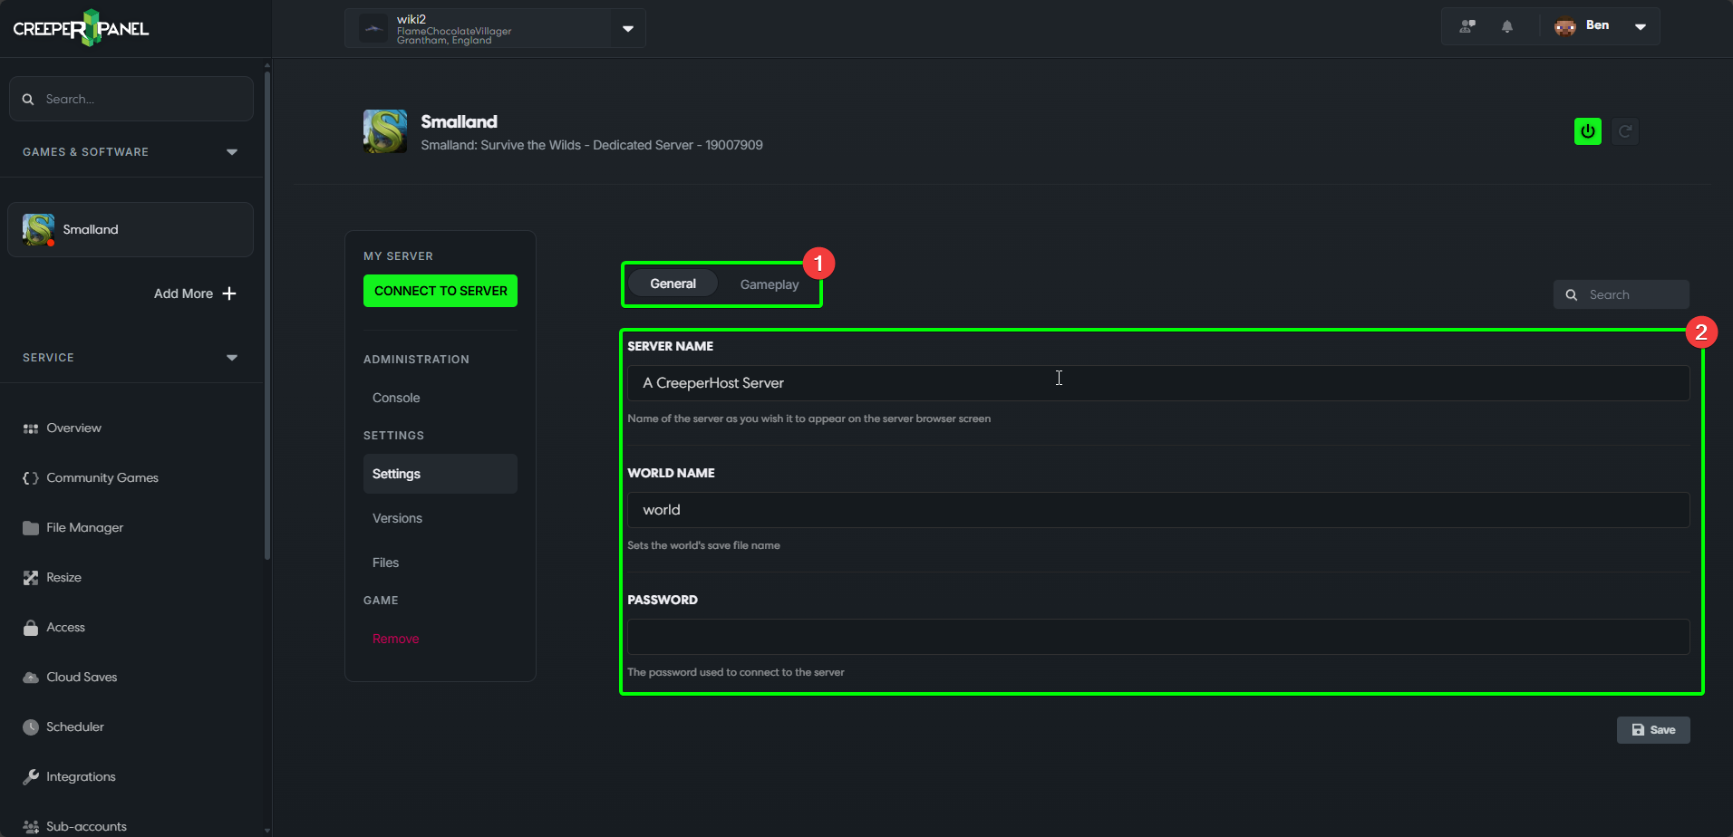This screenshot has height=837, width=1733.
Task: Click the Cloud Saves cloud icon
Action: tap(31, 678)
